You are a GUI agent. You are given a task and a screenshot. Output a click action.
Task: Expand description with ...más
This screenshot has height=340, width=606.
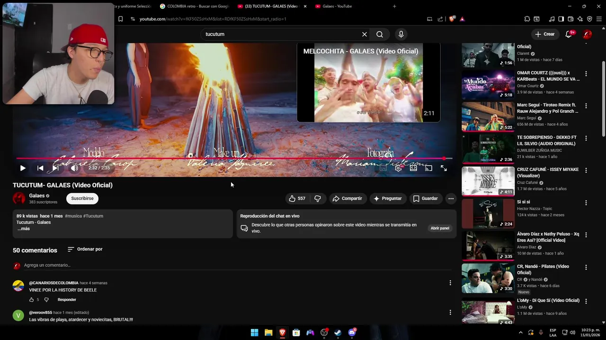(24, 229)
